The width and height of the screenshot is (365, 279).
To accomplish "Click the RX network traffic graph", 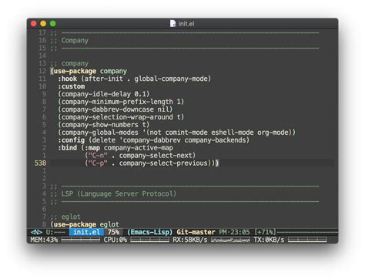I will [x=230, y=240].
